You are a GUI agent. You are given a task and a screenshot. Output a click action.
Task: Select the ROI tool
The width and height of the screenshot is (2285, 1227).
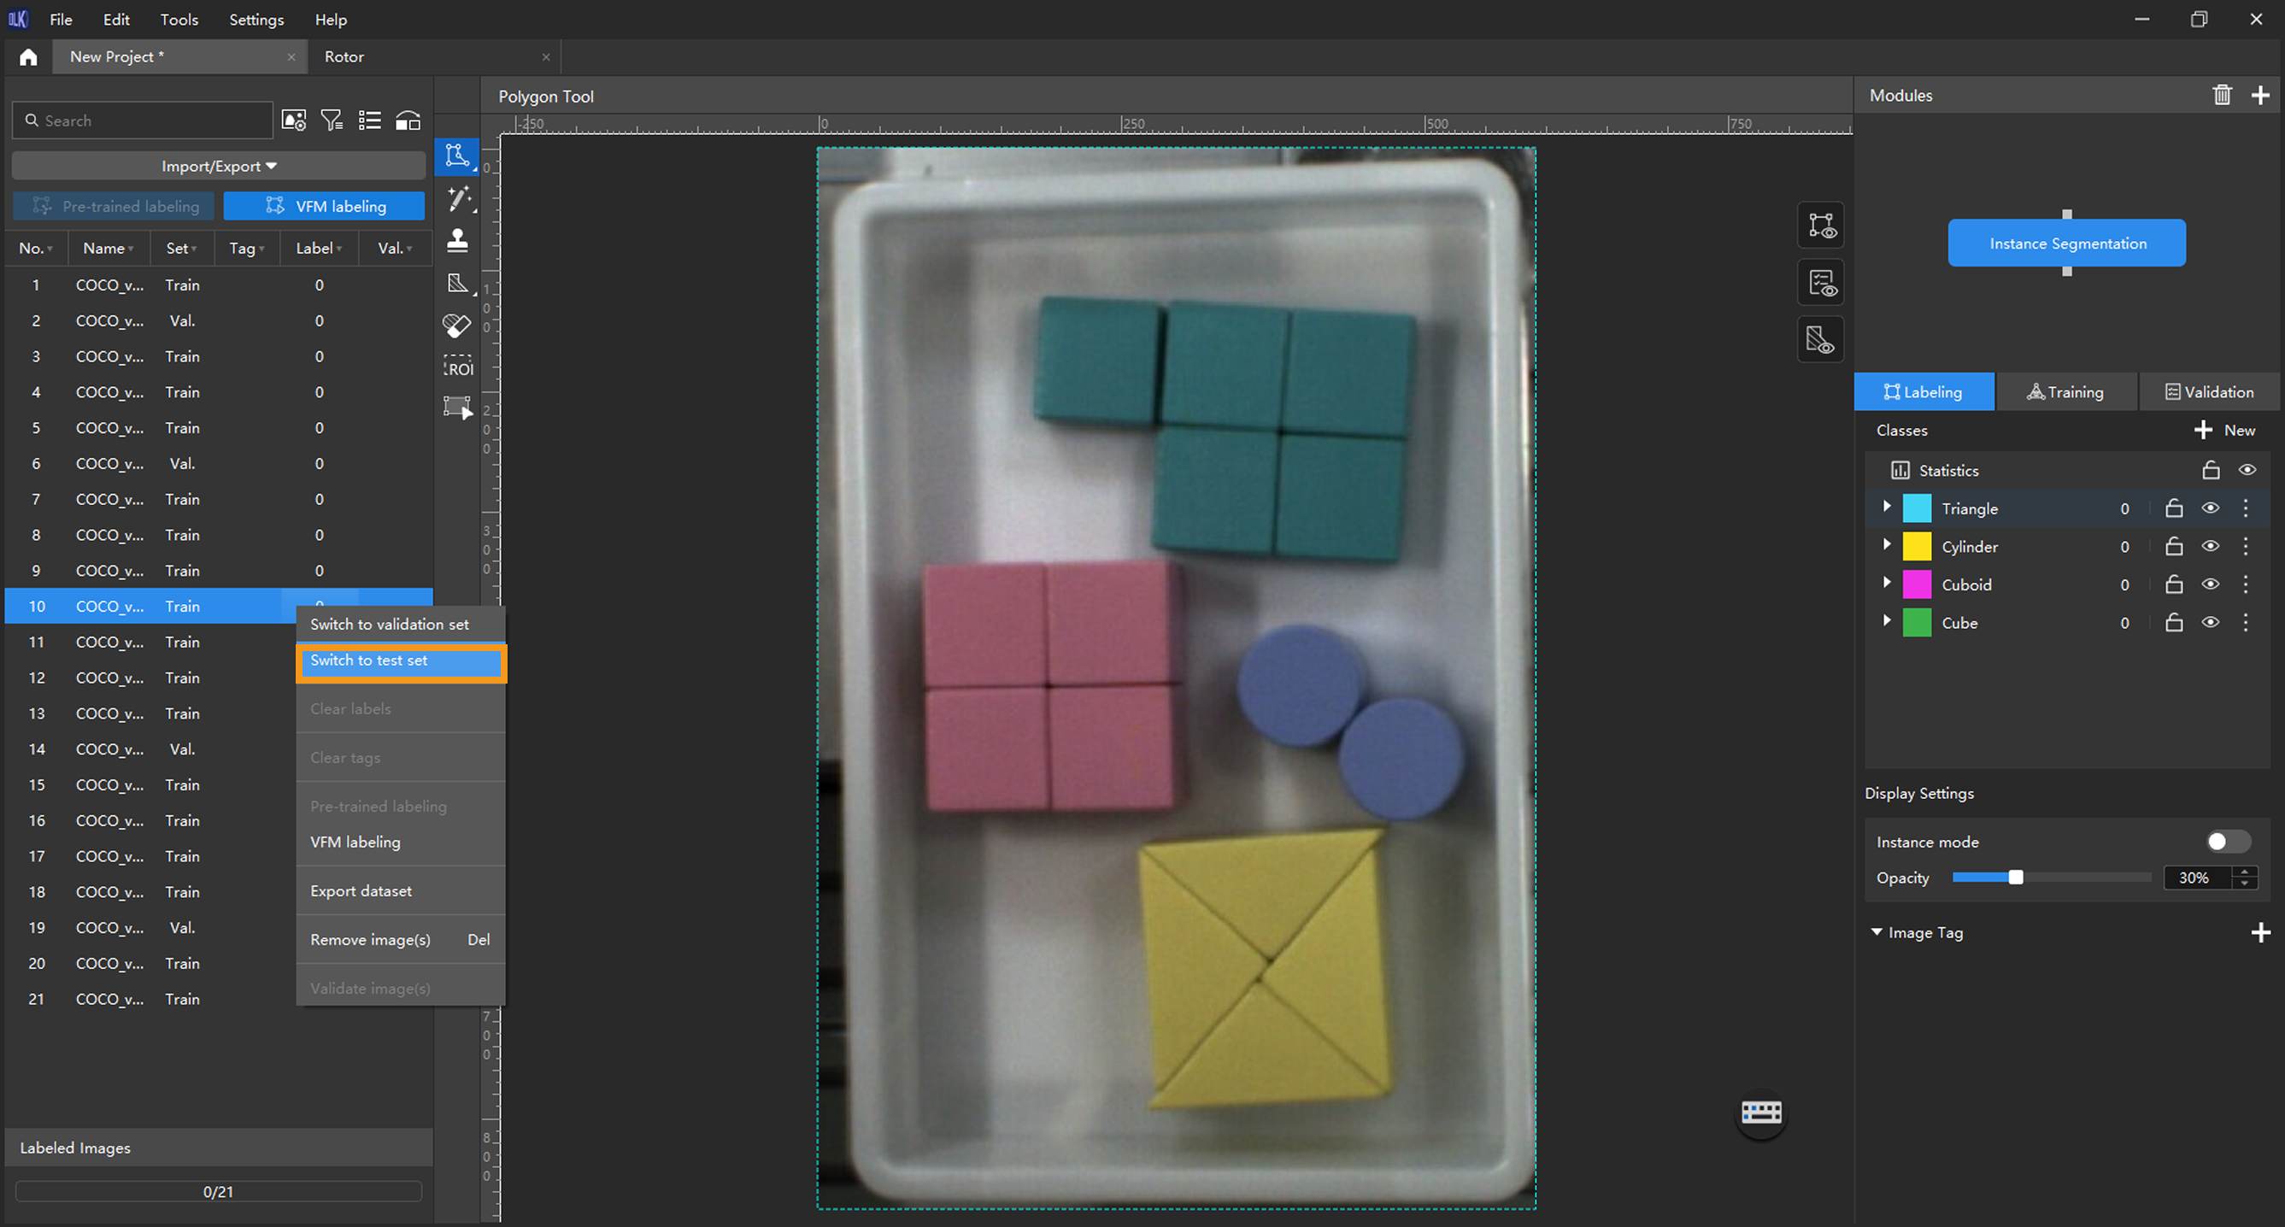[458, 367]
